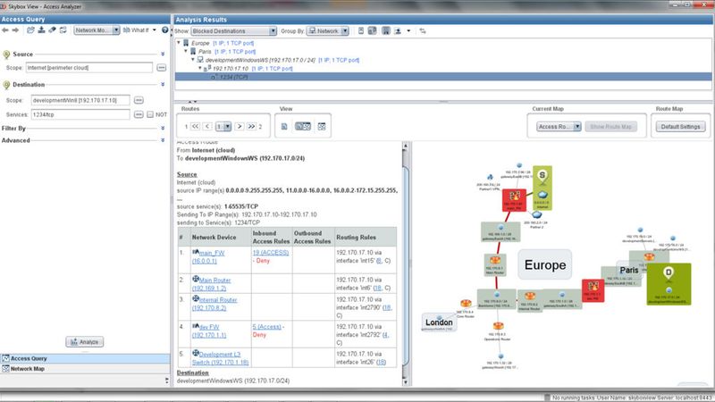Click the red main_FW firewall node on map
Screen dimensions: 715x402
pyautogui.click(x=515, y=200)
